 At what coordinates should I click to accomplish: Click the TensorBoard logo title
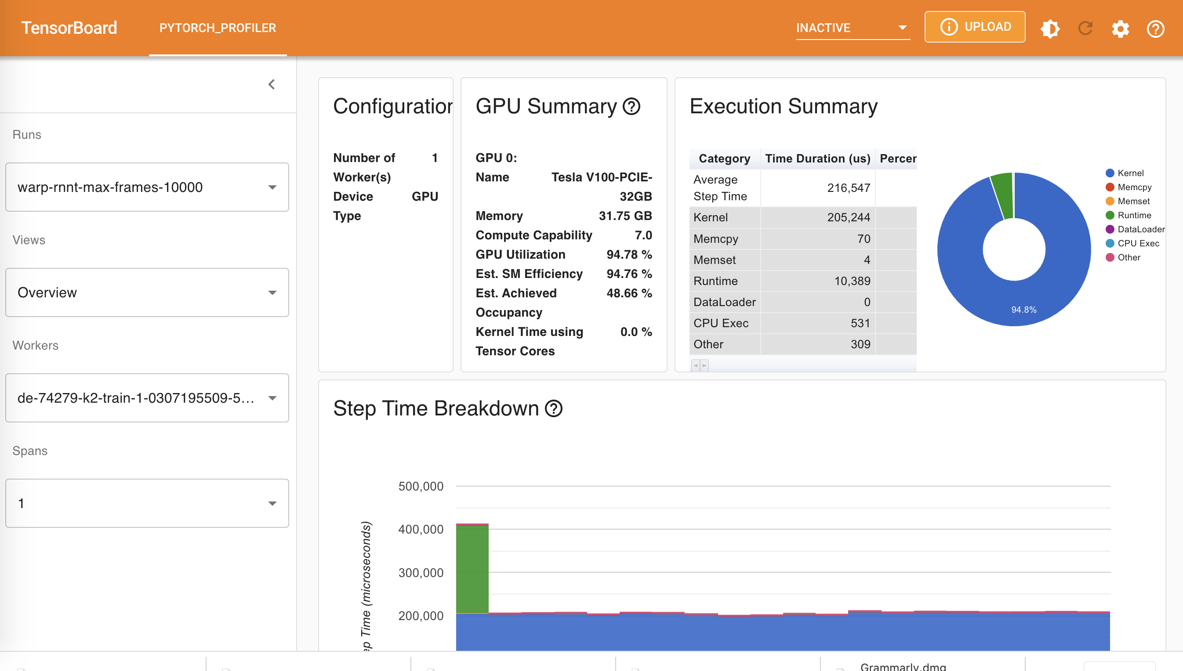pyautogui.click(x=69, y=28)
